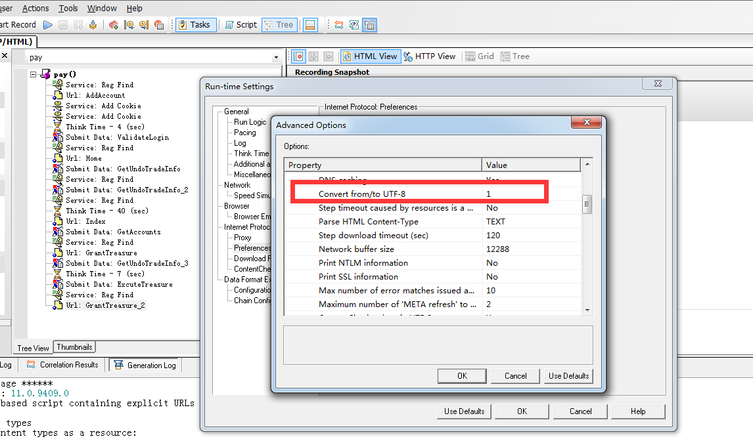
Task: Click the Tree toolbar button
Action: (x=279, y=24)
